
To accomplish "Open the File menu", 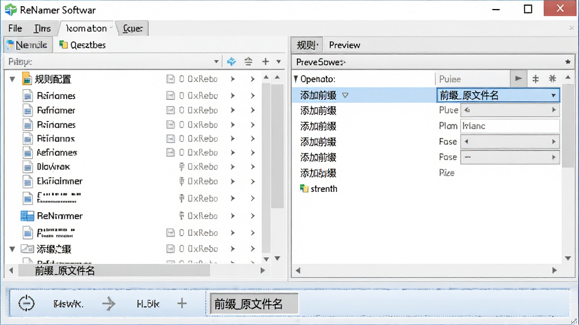I will pos(15,28).
